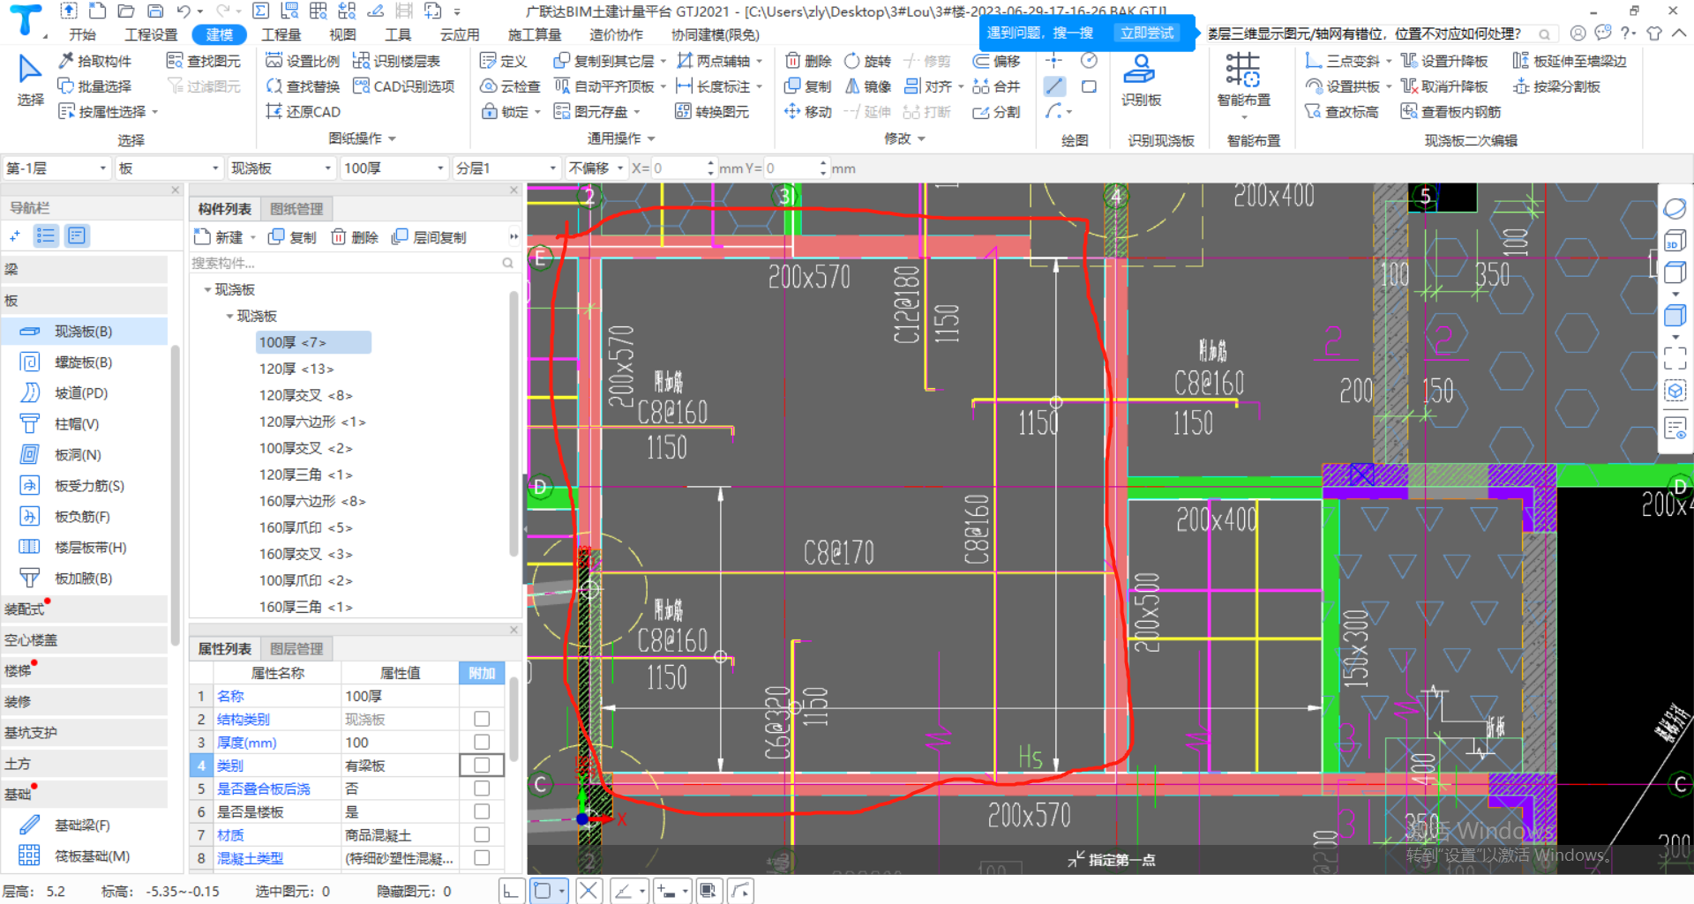Open the 云检查 cloud check tool
The image size is (1694, 904).
coord(510,86)
